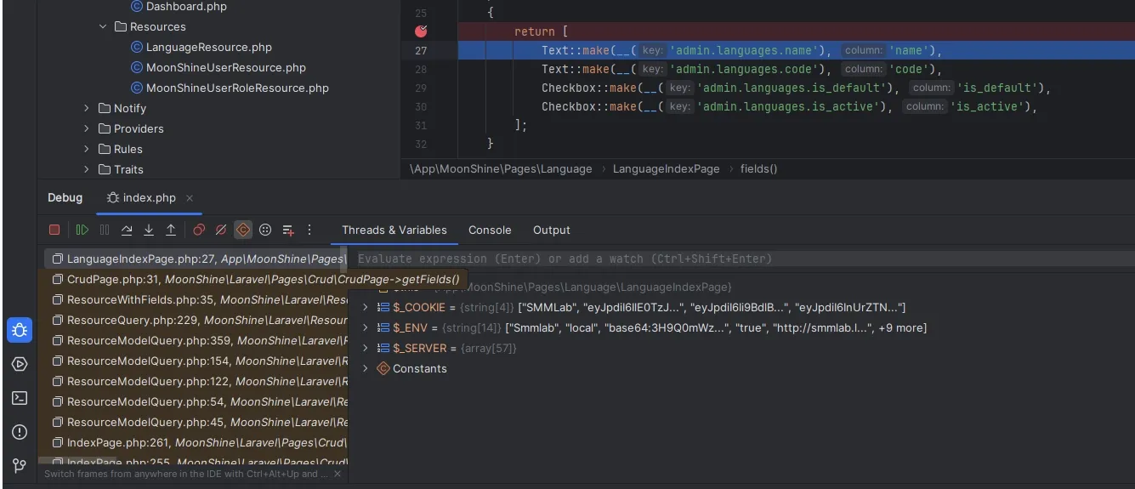Dismiss the switch frames hint
Image resolution: width=1135 pixels, height=489 pixels.
337,474
